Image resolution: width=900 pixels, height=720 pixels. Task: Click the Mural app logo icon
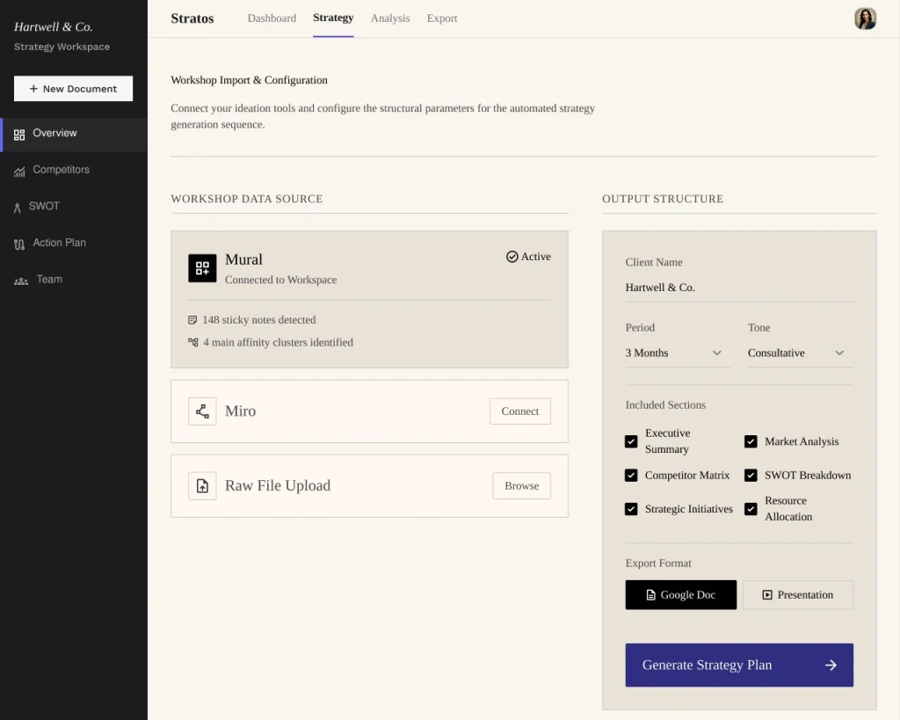[203, 268]
